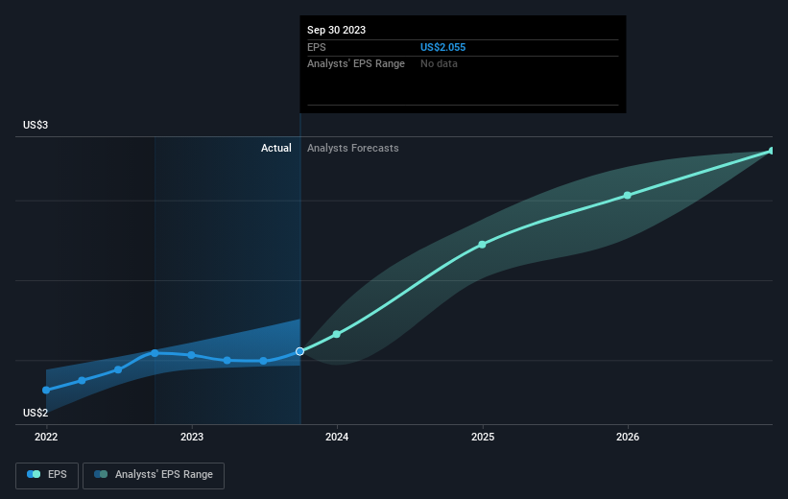
Task: Click the 2026 x-axis label
Action: coord(628,437)
